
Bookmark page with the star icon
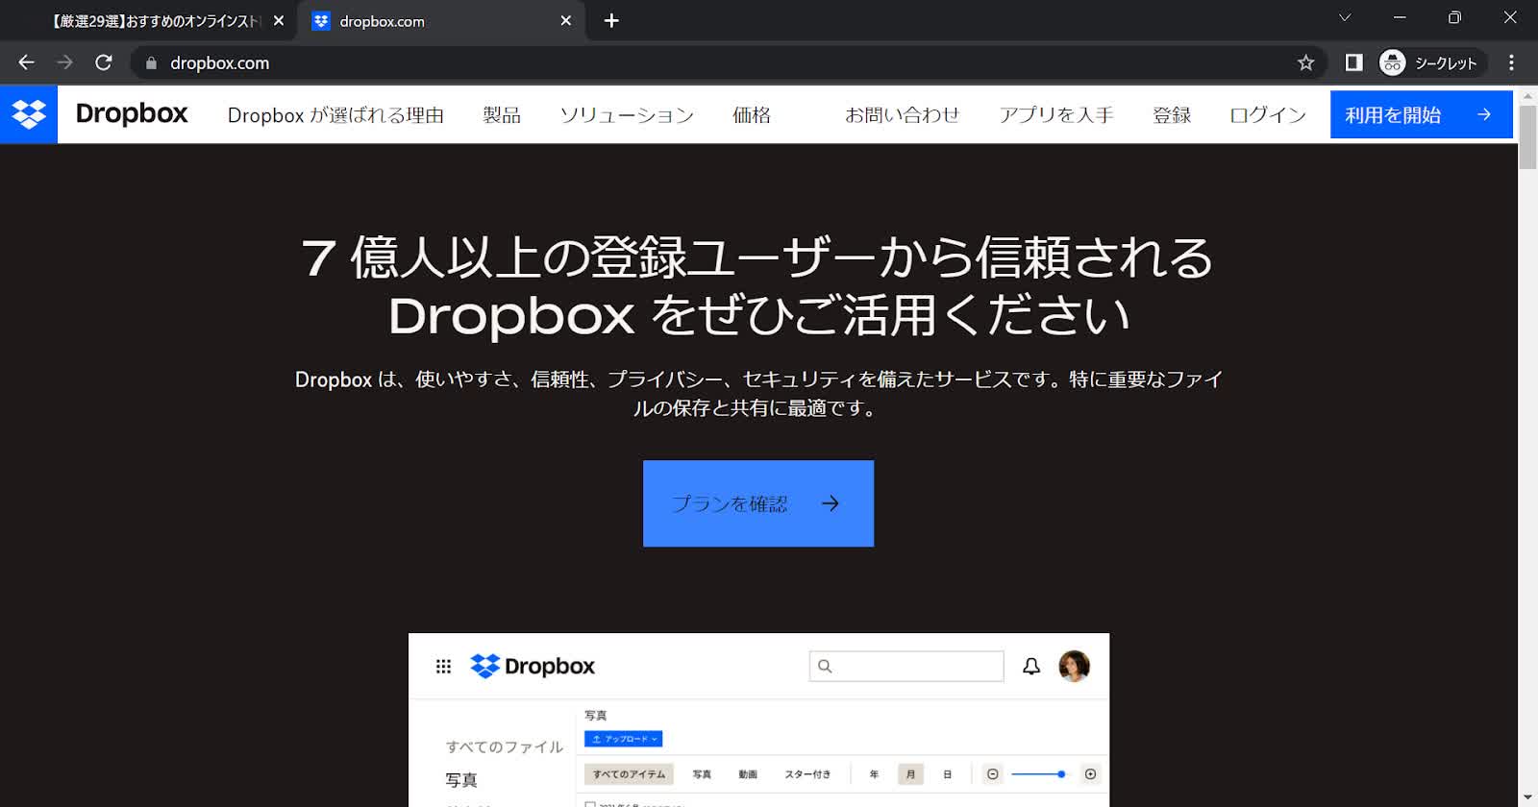coord(1305,62)
